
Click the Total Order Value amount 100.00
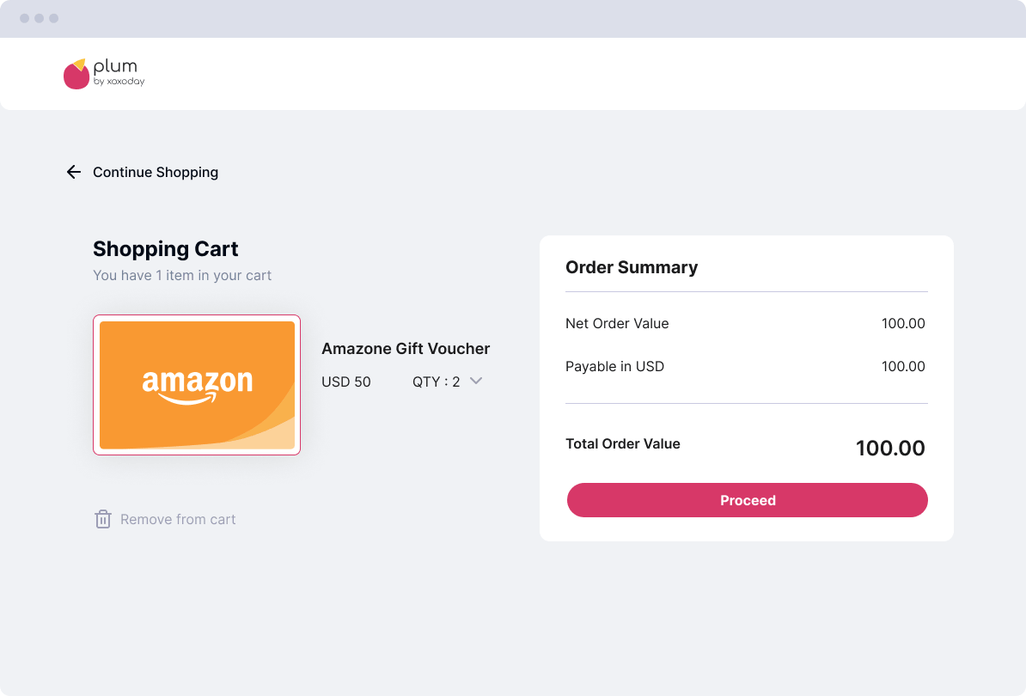(x=890, y=448)
